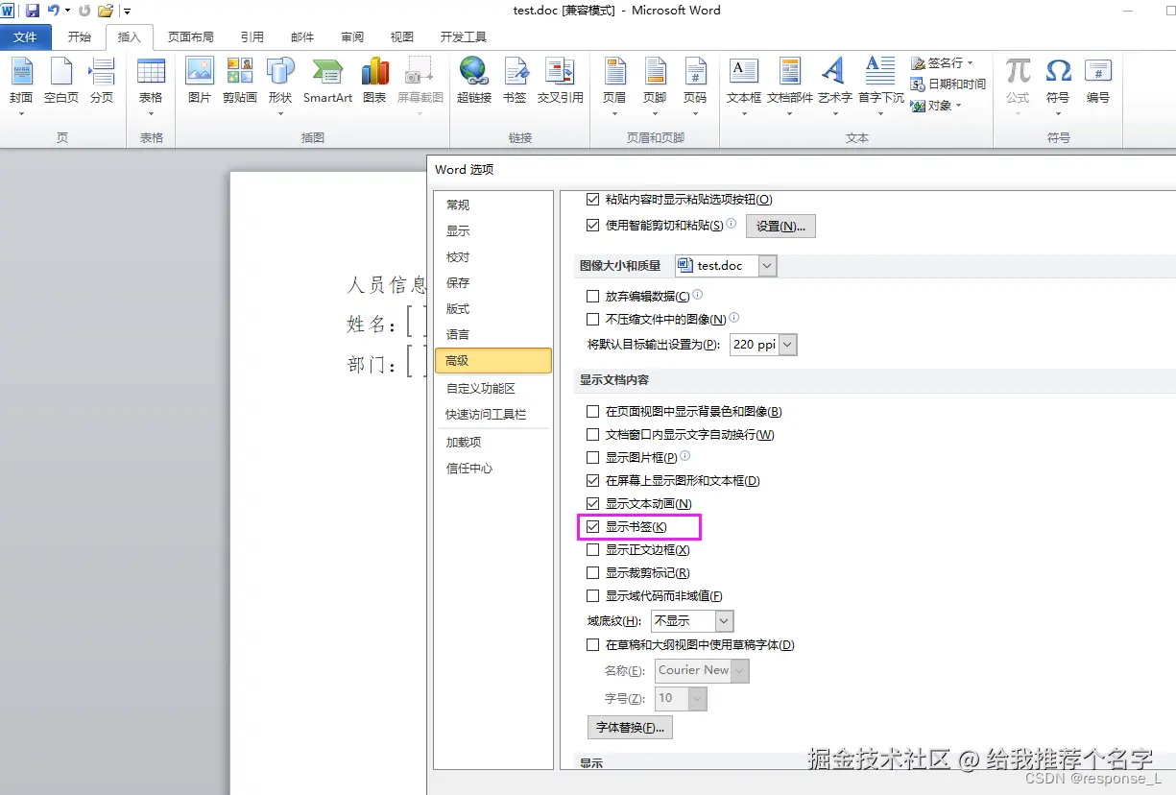Enable 显示域代码而非域值 checkbox

(x=592, y=596)
